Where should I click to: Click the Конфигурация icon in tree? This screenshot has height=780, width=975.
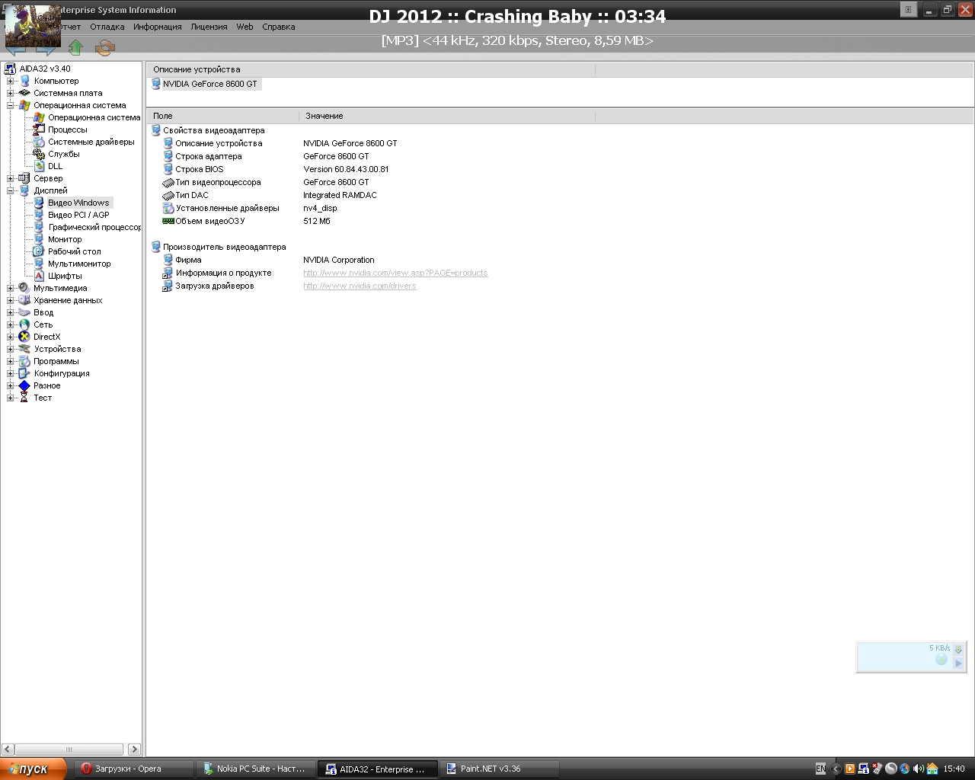point(24,373)
